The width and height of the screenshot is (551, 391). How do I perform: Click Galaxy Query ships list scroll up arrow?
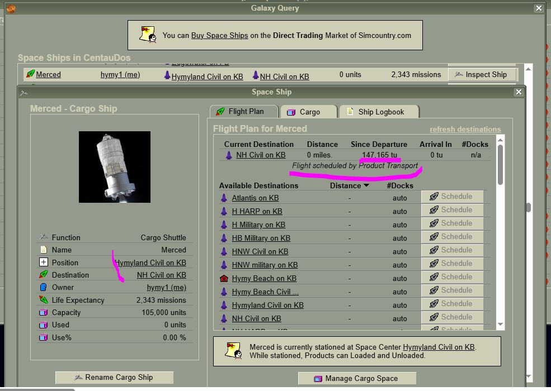[528, 69]
